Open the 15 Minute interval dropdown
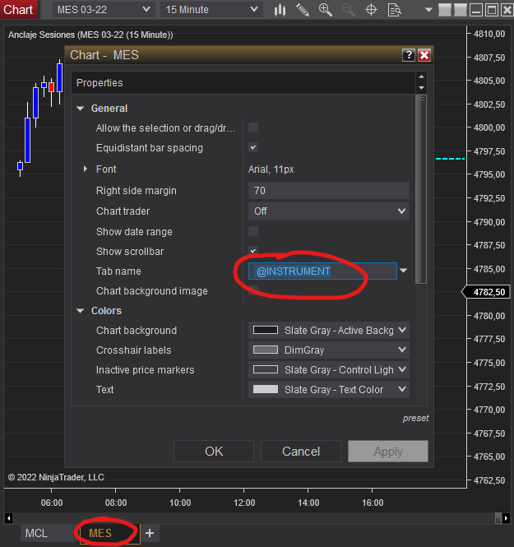This screenshot has width=514, height=547. tap(211, 10)
